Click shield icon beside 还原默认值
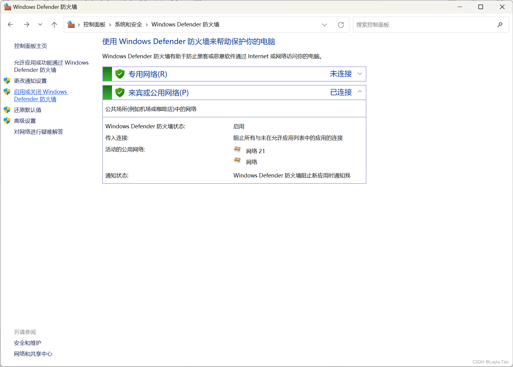This screenshot has height=367, width=513. 7,110
